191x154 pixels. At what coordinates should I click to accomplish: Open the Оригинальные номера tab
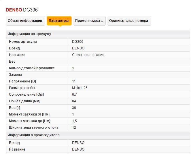(129, 21)
